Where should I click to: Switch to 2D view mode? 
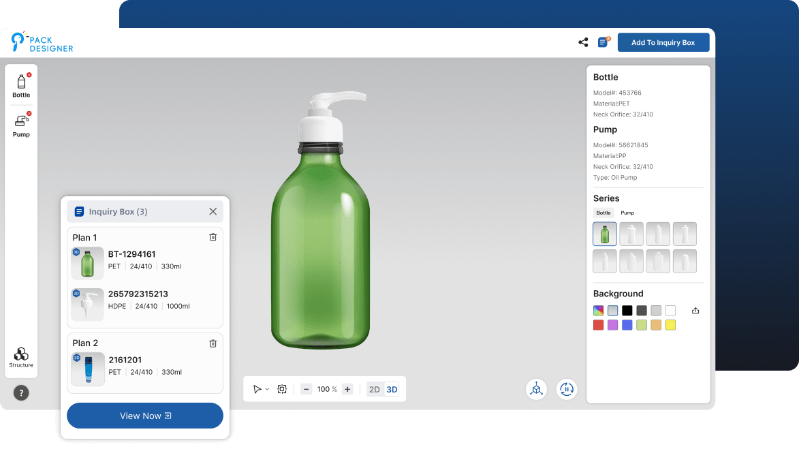tap(374, 390)
